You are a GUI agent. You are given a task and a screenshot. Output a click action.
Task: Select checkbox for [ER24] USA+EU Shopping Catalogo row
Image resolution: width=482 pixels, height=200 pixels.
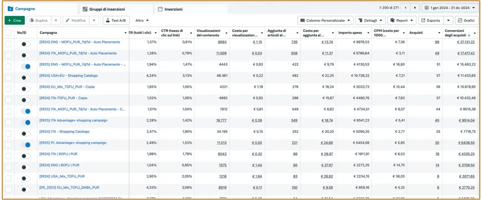click(8, 78)
